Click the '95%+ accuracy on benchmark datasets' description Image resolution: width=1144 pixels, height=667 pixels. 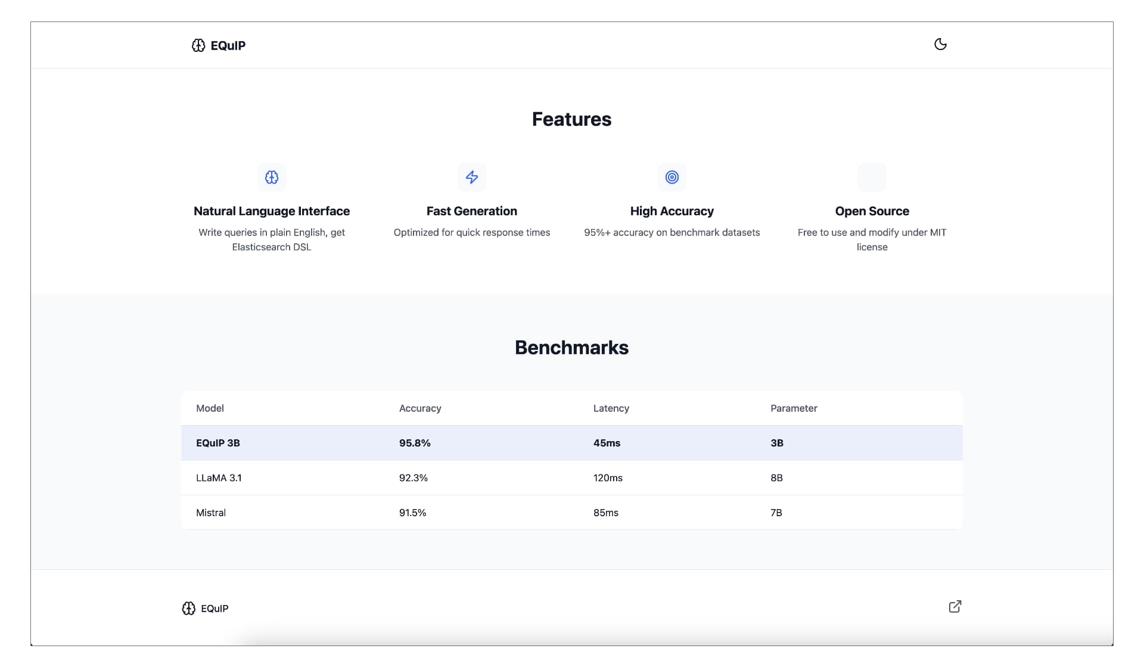(x=672, y=232)
